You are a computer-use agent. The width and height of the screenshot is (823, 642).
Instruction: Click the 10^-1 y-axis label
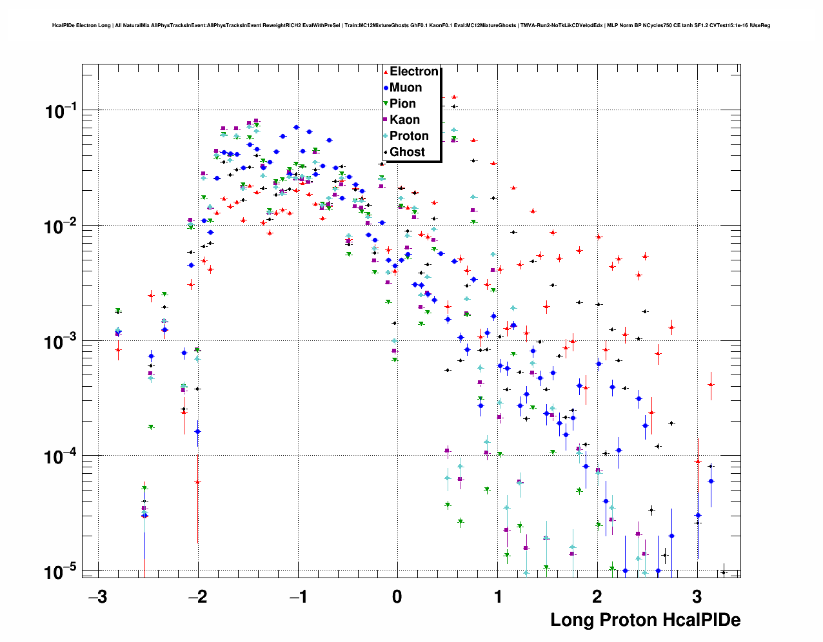click(x=60, y=112)
